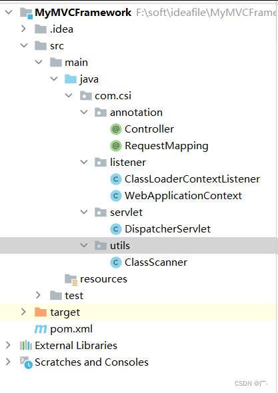Click the DispatcherServlet class icon
The image size is (278, 393).
(x=115, y=229)
